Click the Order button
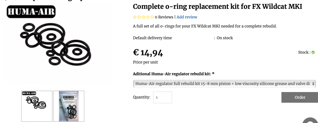This screenshot has height=123, width=318. coord(300,97)
